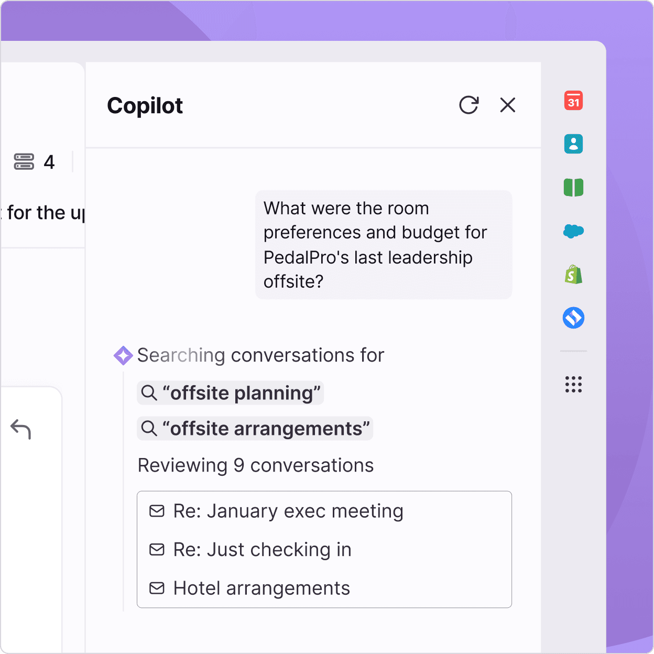Click magnifier icon in offsite planning chip
The image size is (654, 654).
(149, 393)
